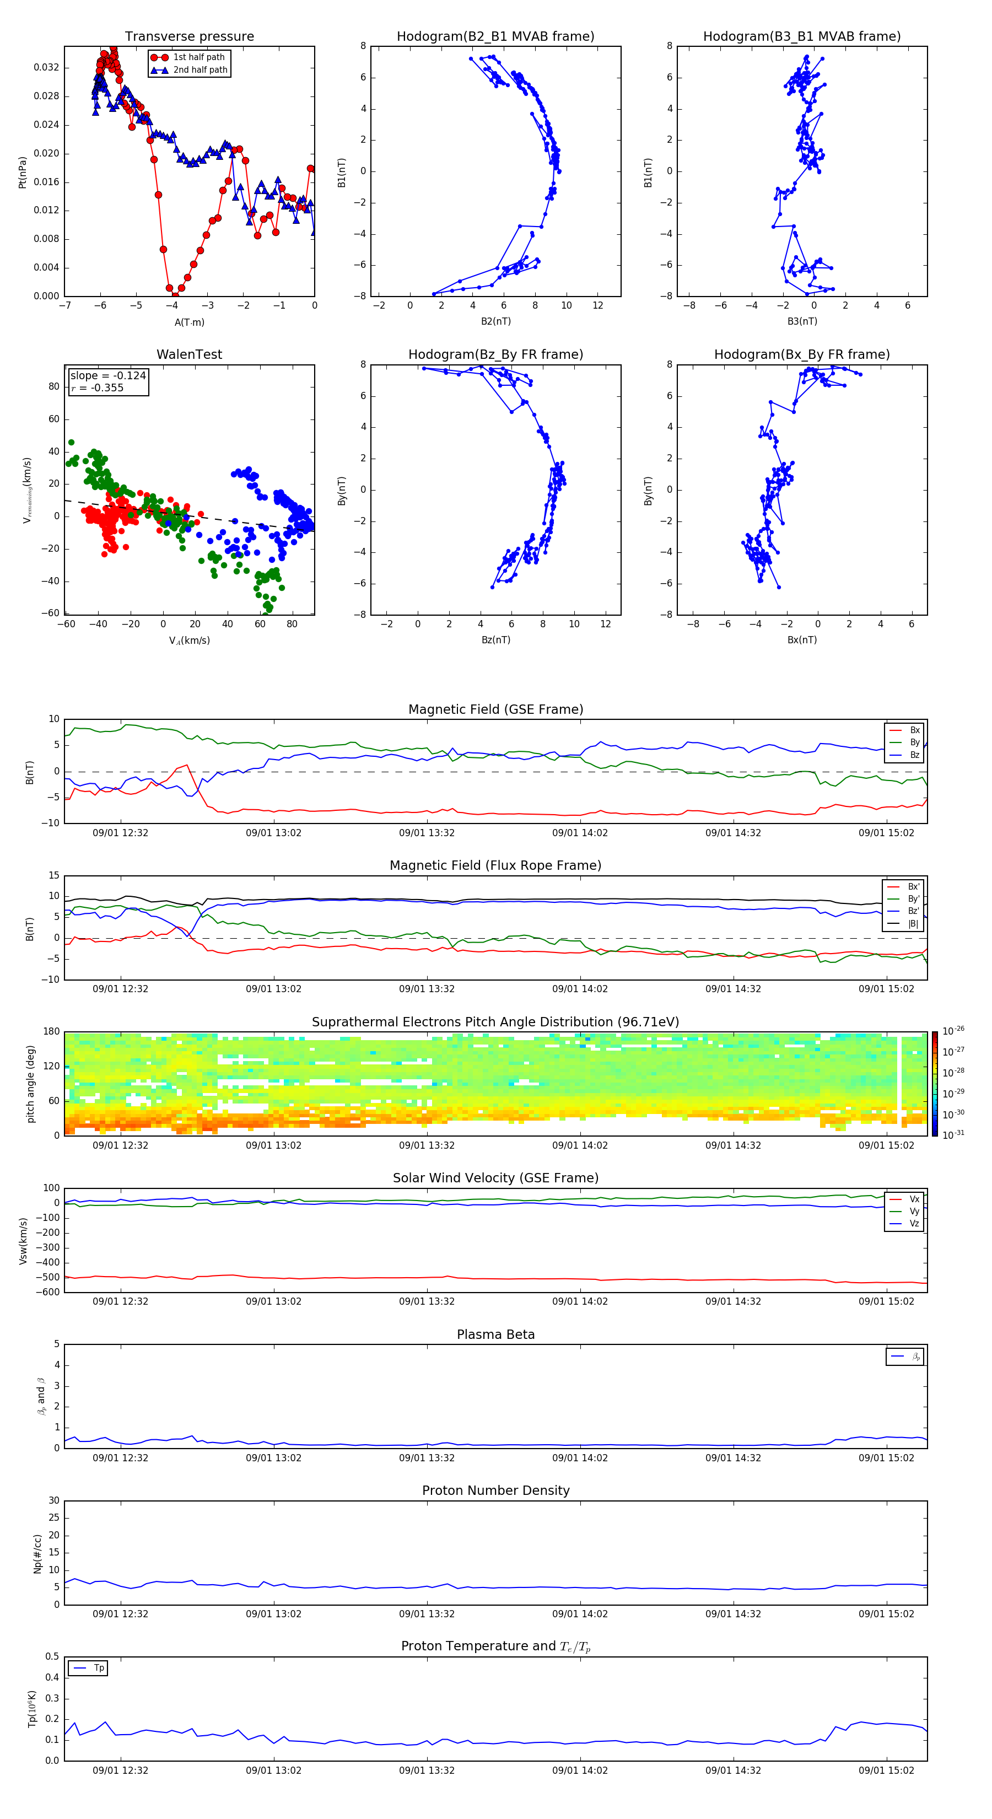The width and height of the screenshot is (992, 1819).
Task: Select the βp legend entry in Plasma Beta
Action: pos(906,1357)
